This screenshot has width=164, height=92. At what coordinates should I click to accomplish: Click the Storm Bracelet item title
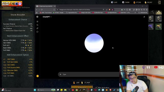18,15
